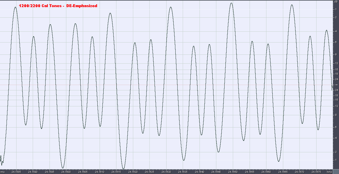Click the -15 label in the scale's lower half
Screen dimensions: 339x174
(336, 100)
